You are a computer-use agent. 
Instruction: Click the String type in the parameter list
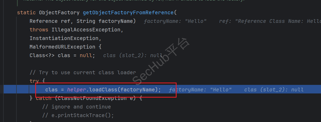(86, 21)
